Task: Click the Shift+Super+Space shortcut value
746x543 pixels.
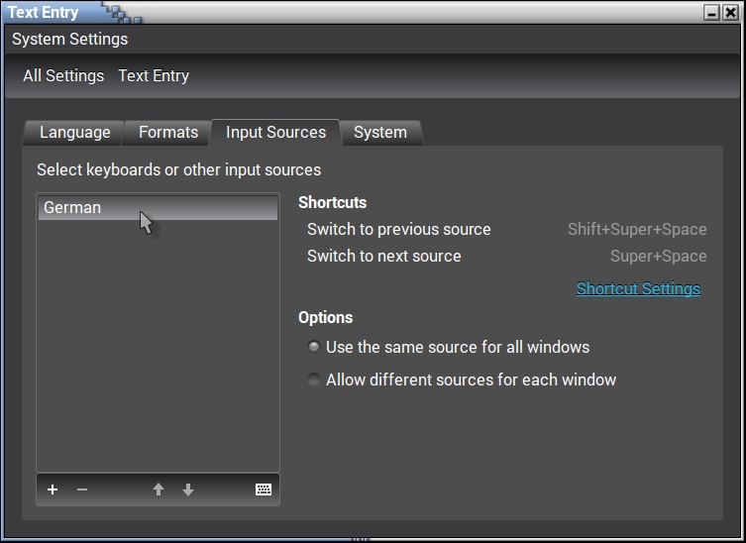Action: pos(636,229)
